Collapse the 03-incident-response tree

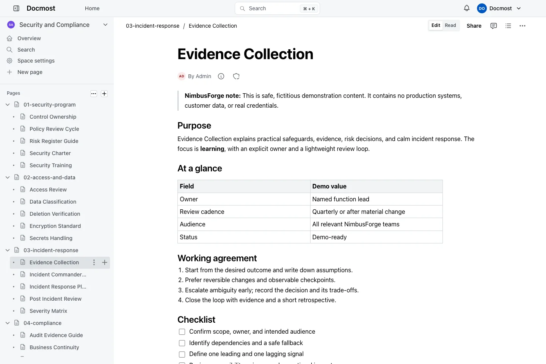tap(8, 250)
